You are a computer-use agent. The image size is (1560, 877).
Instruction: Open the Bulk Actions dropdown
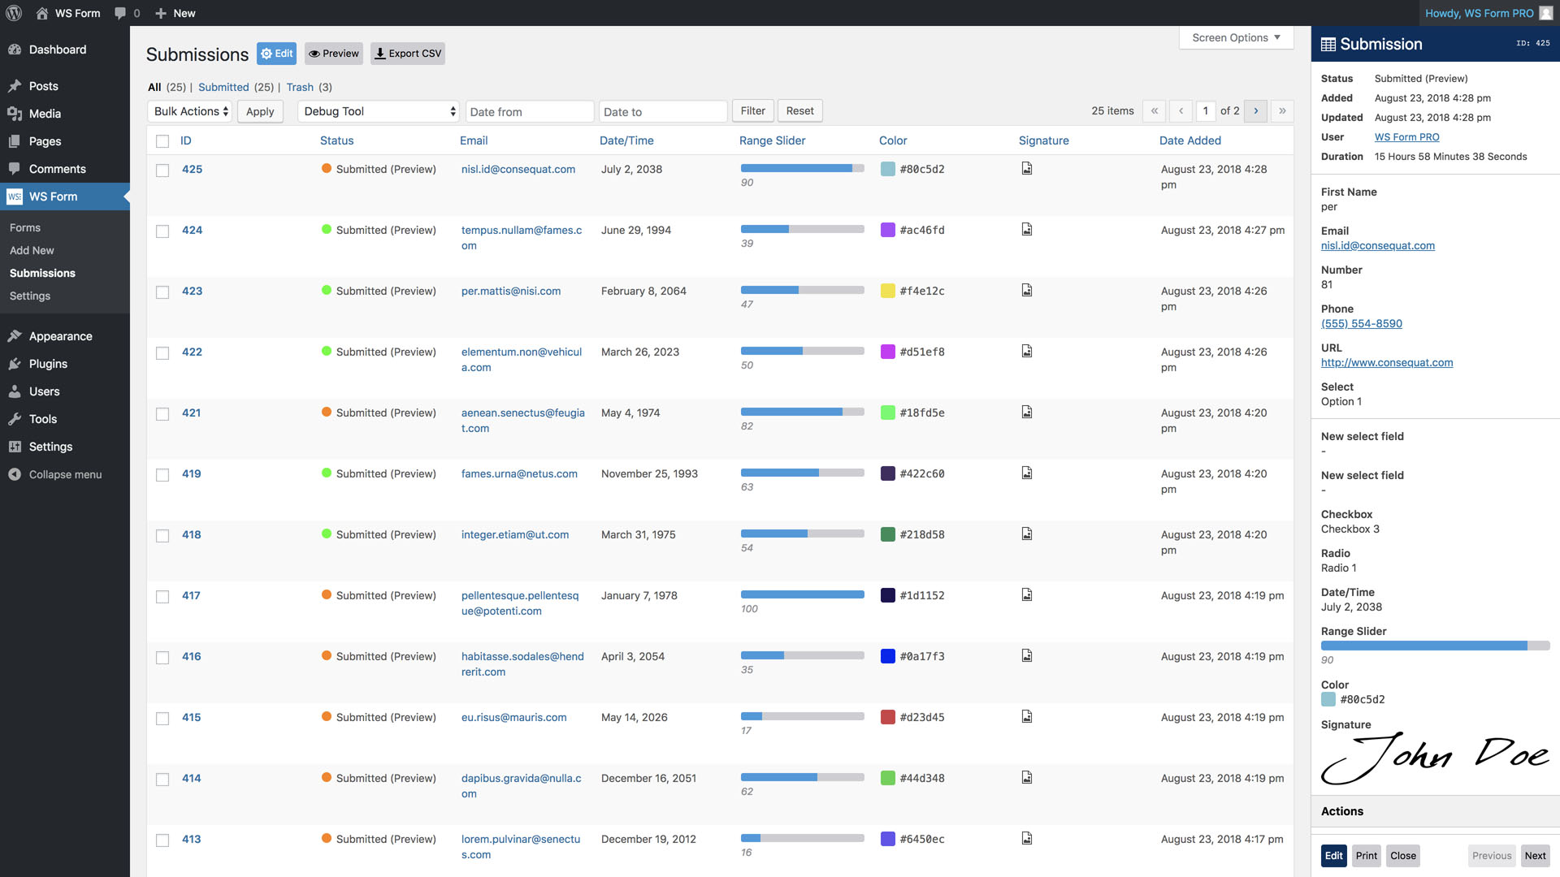point(190,111)
